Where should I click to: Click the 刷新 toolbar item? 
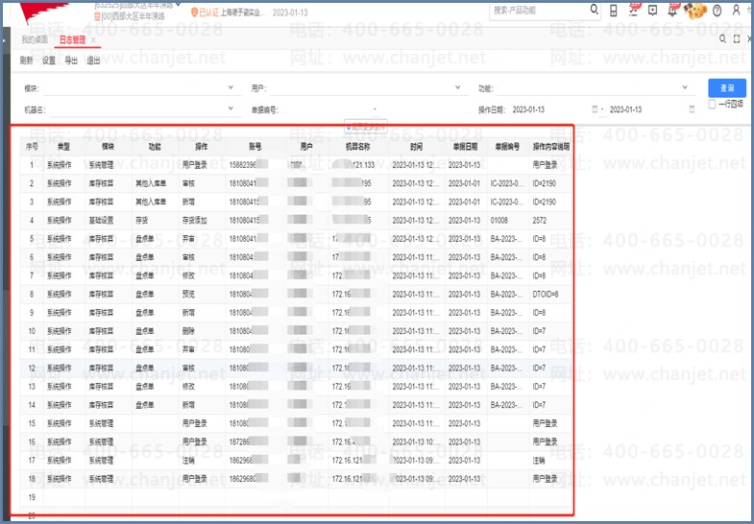[27, 60]
